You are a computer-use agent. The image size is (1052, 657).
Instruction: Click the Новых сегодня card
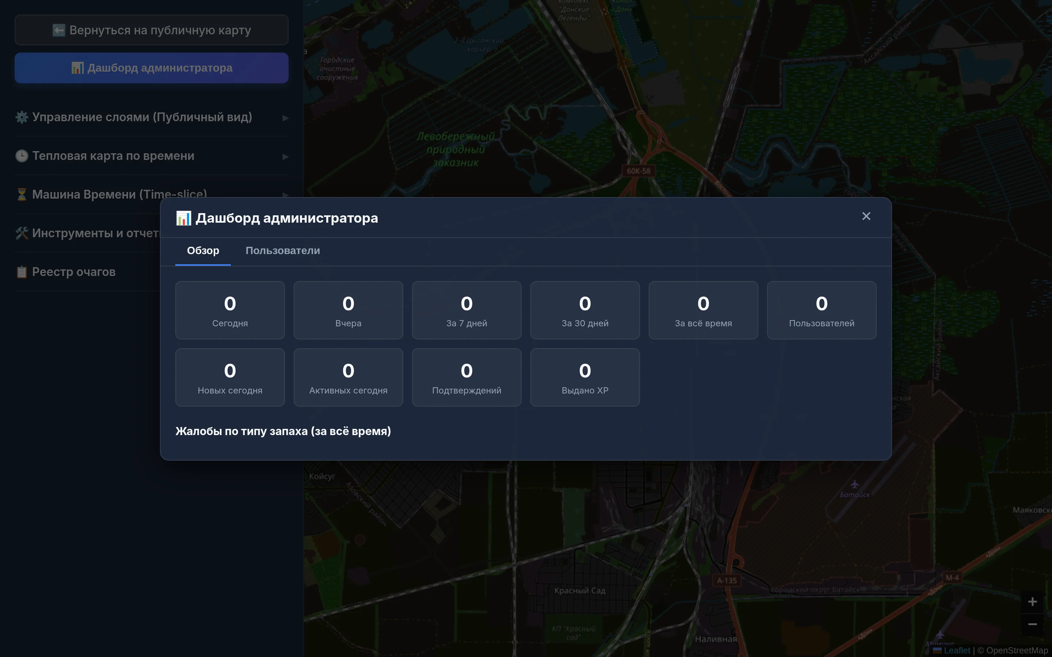click(230, 378)
